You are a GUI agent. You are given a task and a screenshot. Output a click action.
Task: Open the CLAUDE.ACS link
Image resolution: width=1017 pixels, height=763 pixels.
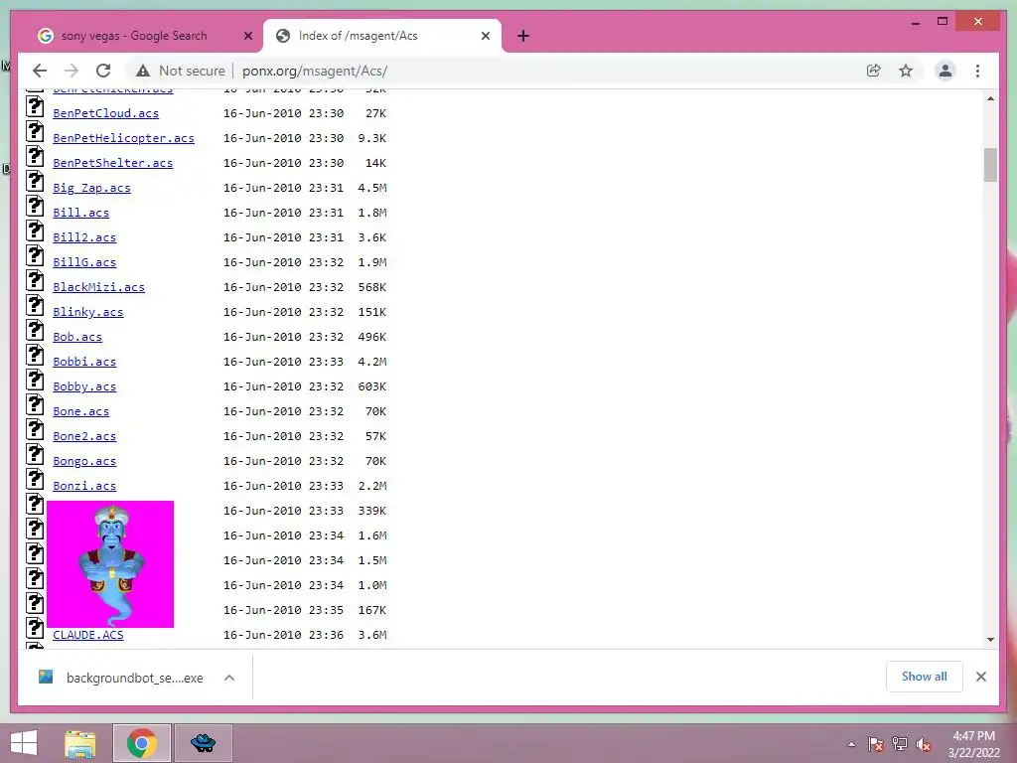click(88, 635)
